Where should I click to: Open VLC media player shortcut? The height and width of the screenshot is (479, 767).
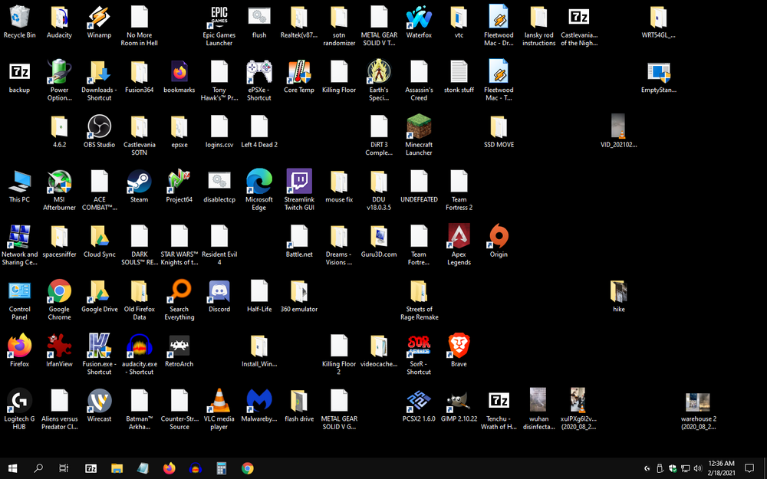click(219, 401)
